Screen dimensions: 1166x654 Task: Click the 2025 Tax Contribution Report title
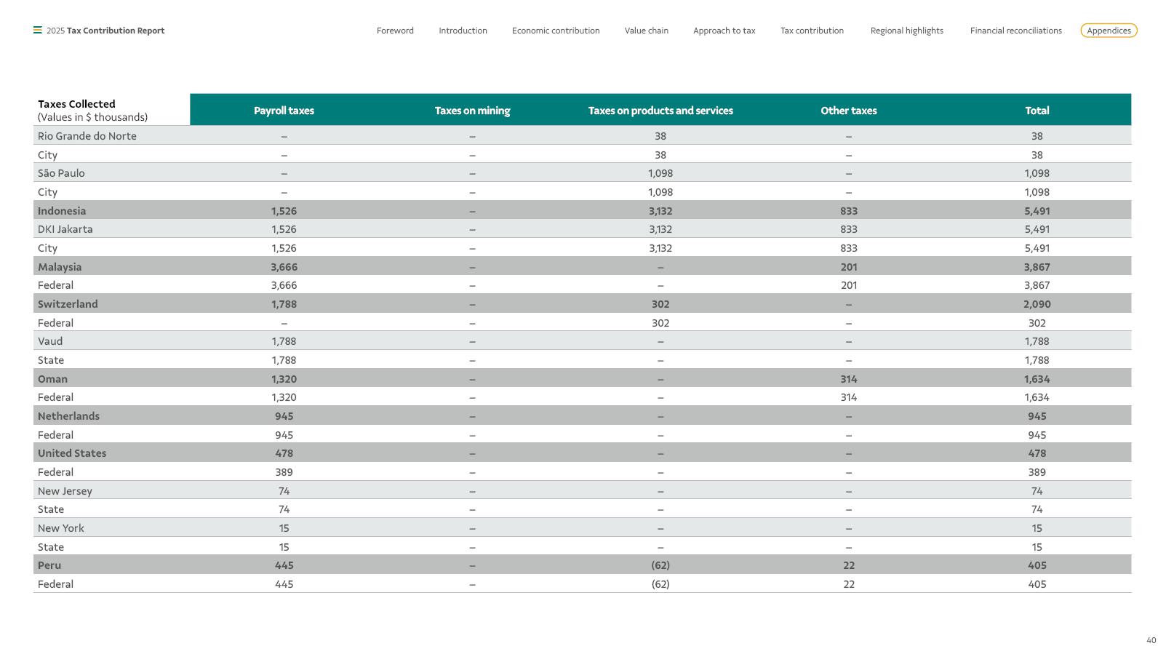click(x=105, y=31)
